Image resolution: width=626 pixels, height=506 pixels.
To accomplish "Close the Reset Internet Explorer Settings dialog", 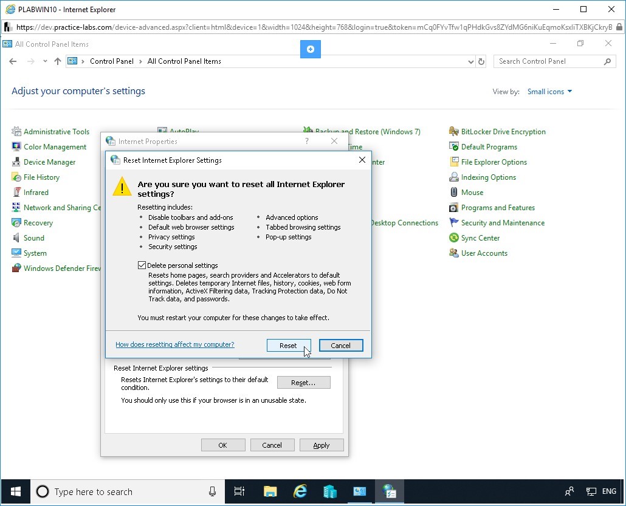I will 362,160.
